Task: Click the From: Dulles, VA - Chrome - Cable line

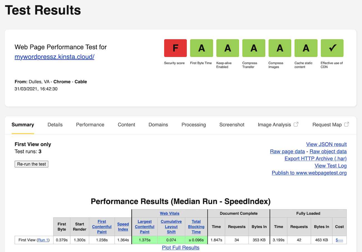Action: click(51, 82)
